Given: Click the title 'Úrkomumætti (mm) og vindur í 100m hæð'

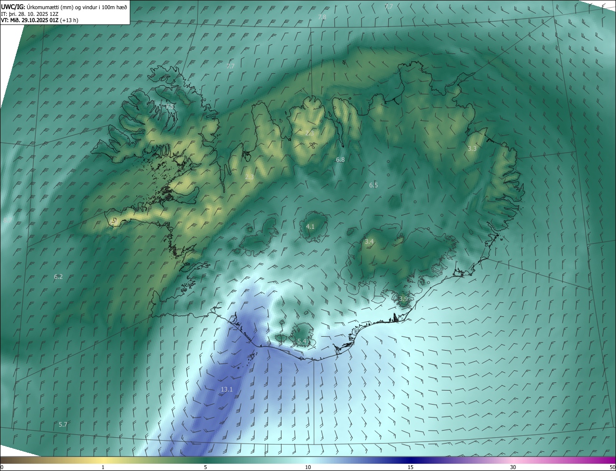Looking at the screenshot, I should (x=77, y=7).
